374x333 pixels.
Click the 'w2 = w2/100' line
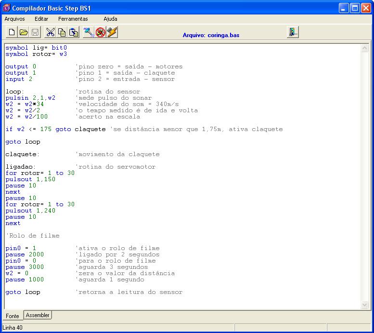(26, 117)
